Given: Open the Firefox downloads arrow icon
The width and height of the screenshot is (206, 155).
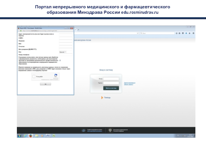Looking at the screenshot, I should click(x=186, y=33).
